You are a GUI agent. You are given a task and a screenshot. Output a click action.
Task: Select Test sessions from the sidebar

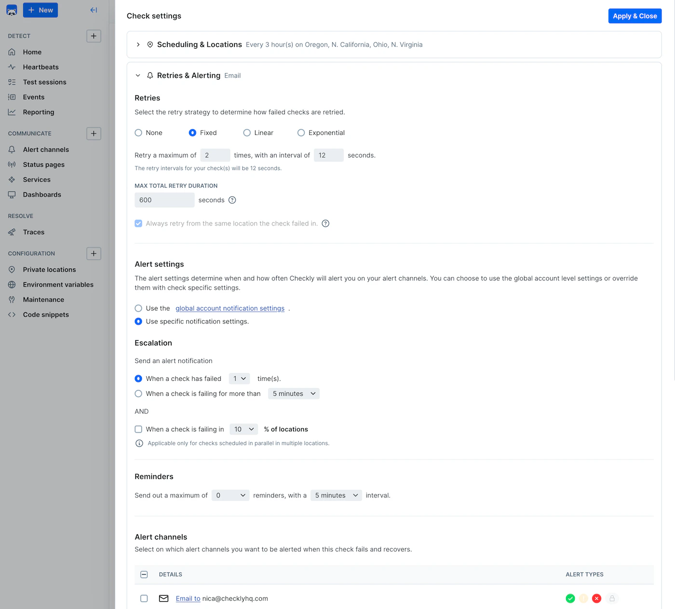44,82
